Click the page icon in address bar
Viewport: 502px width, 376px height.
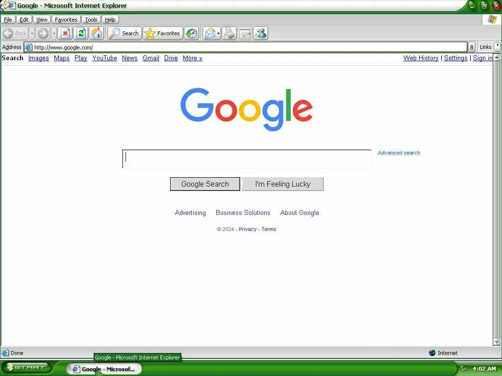pos(28,47)
